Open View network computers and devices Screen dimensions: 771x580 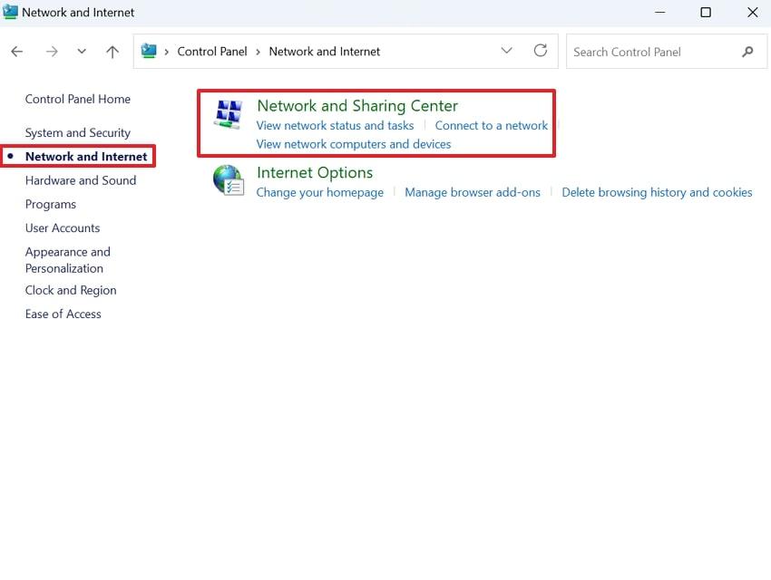click(354, 144)
